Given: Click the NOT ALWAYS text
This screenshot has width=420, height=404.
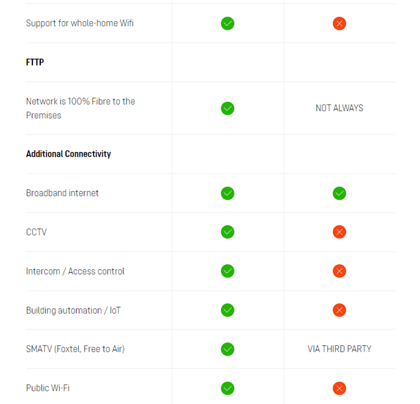Looking at the screenshot, I should coord(339,108).
